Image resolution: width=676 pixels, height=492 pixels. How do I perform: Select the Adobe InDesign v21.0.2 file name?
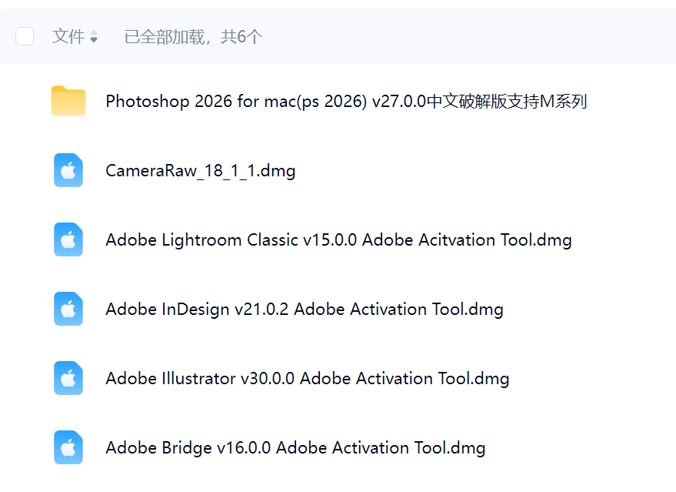click(x=305, y=310)
